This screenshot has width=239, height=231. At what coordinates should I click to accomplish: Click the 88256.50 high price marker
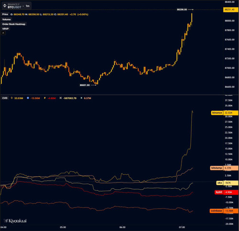point(182,10)
